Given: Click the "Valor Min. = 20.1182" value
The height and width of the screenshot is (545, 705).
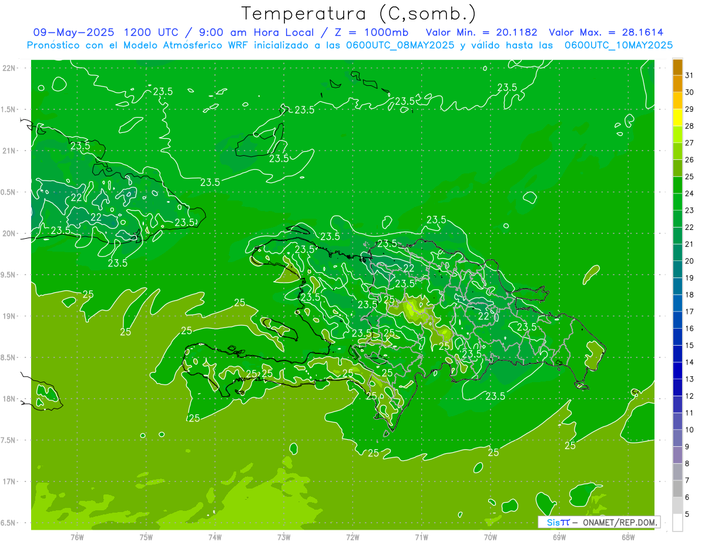Looking at the screenshot, I should pos(482,32).
